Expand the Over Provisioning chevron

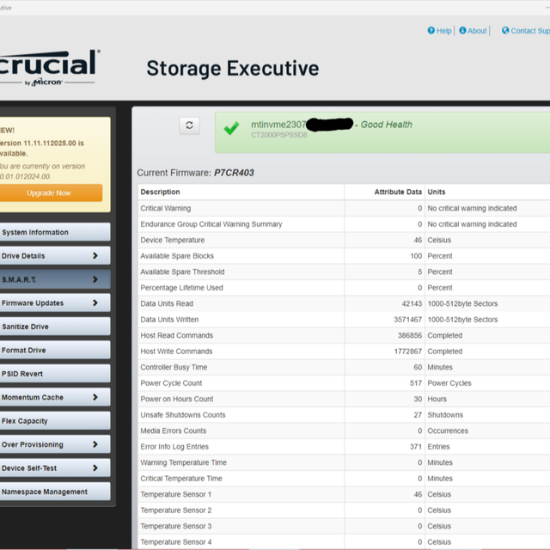[95, 444]
